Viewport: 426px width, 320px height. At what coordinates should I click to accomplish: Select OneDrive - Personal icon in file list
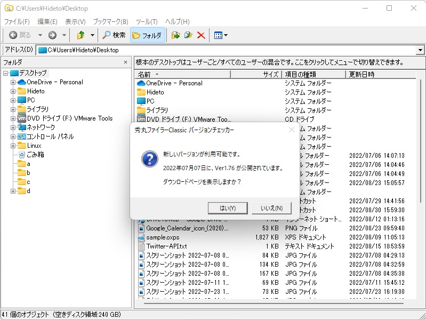pos(141,83)
